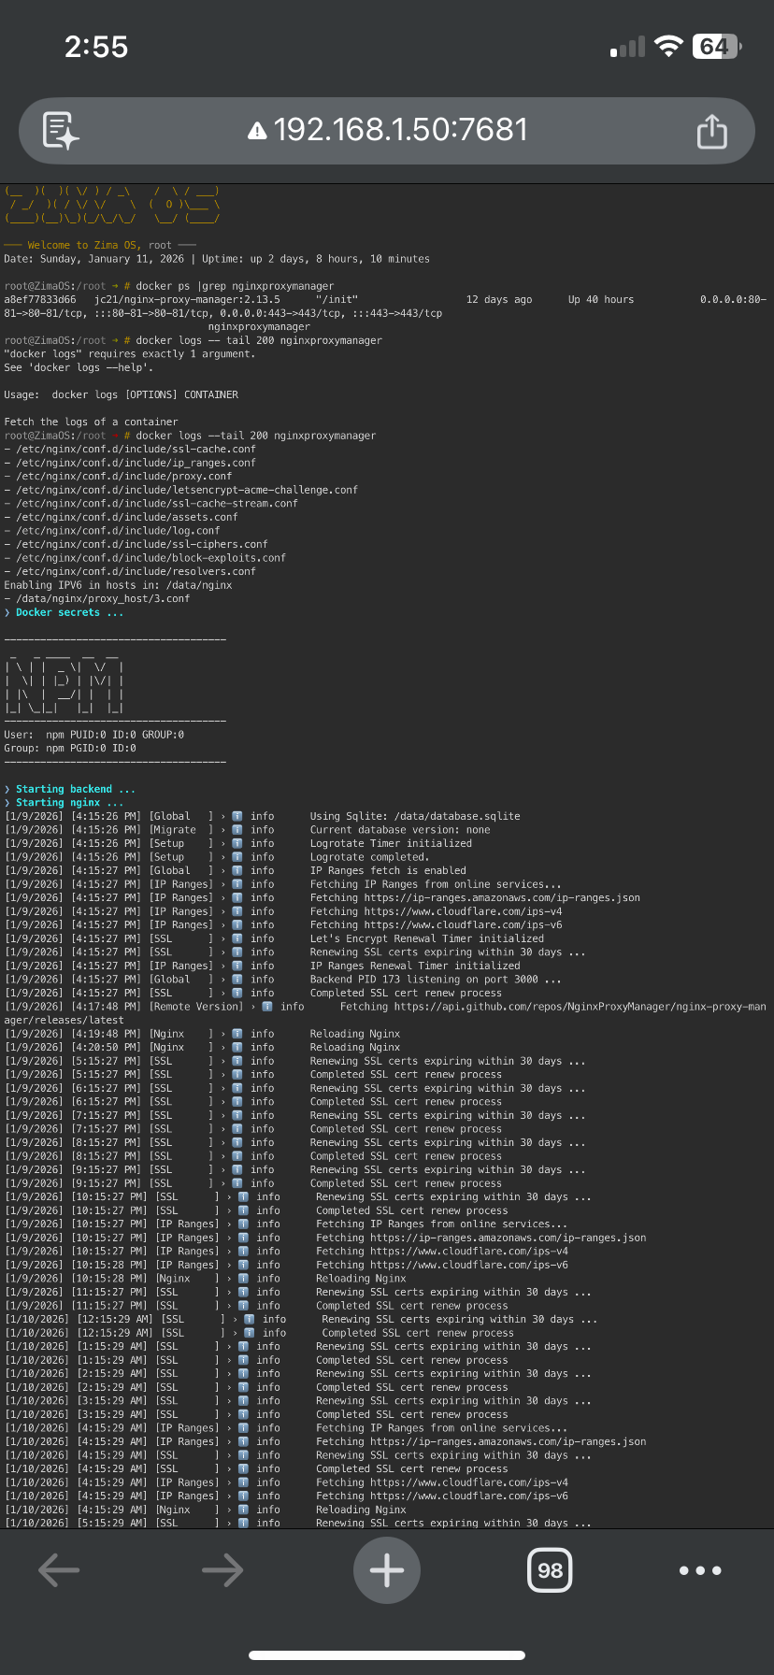Go forward with the right arrow

(x=222, y=1570)
